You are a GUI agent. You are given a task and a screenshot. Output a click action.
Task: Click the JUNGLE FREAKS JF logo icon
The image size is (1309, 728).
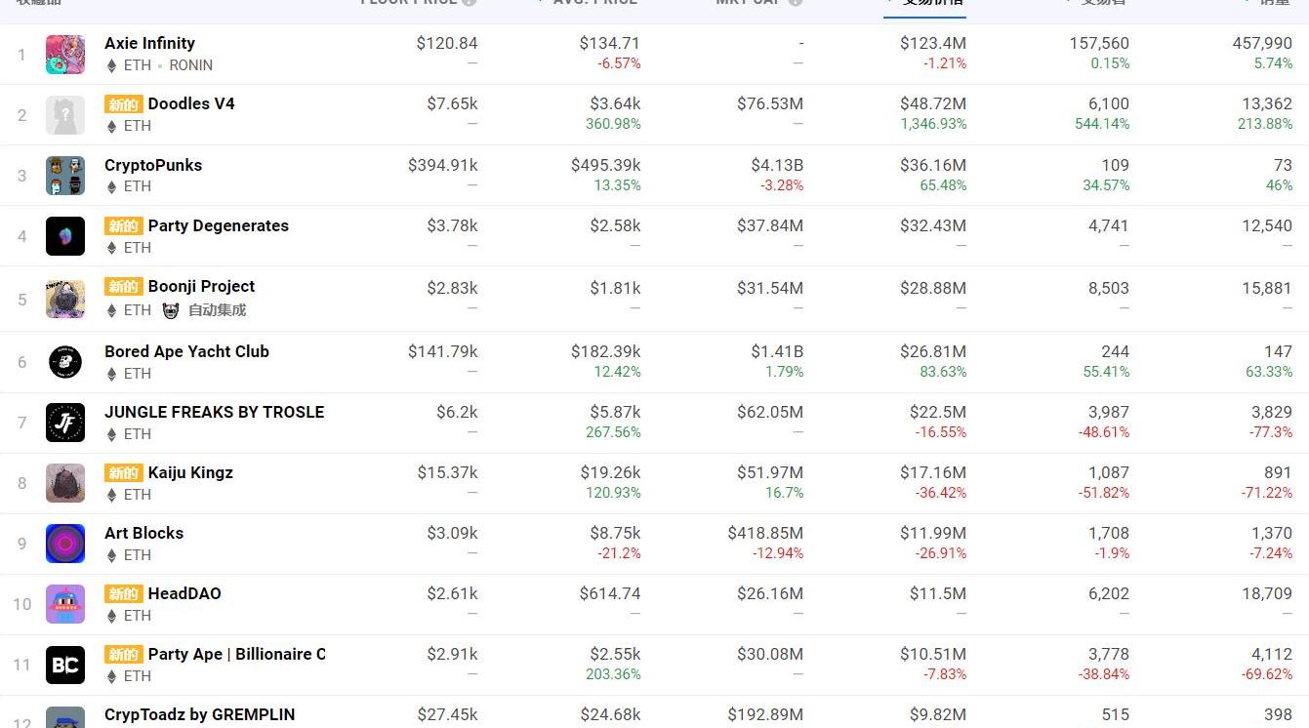(65, 423)
